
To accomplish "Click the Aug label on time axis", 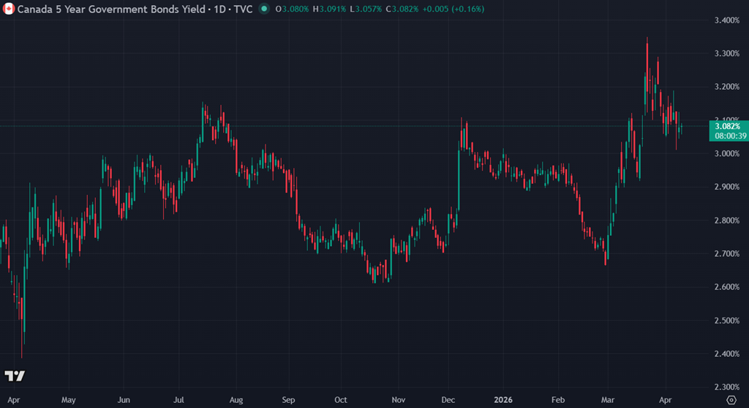I will point(235,400).
